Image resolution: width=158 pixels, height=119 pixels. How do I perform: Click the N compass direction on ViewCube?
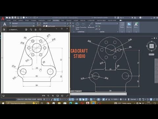click(x=152, y=42)
